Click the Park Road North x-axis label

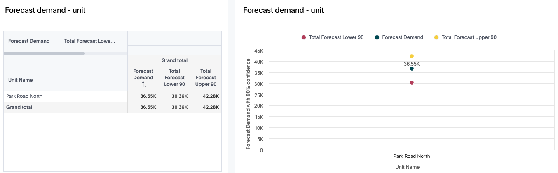tap(411, 156)
